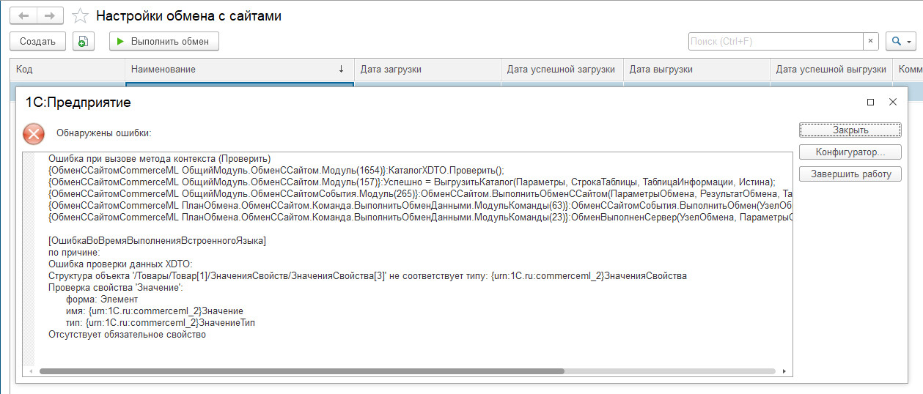Run Выполнить обмен command
This screenshot has width=923, height=394.
point(164,42)
